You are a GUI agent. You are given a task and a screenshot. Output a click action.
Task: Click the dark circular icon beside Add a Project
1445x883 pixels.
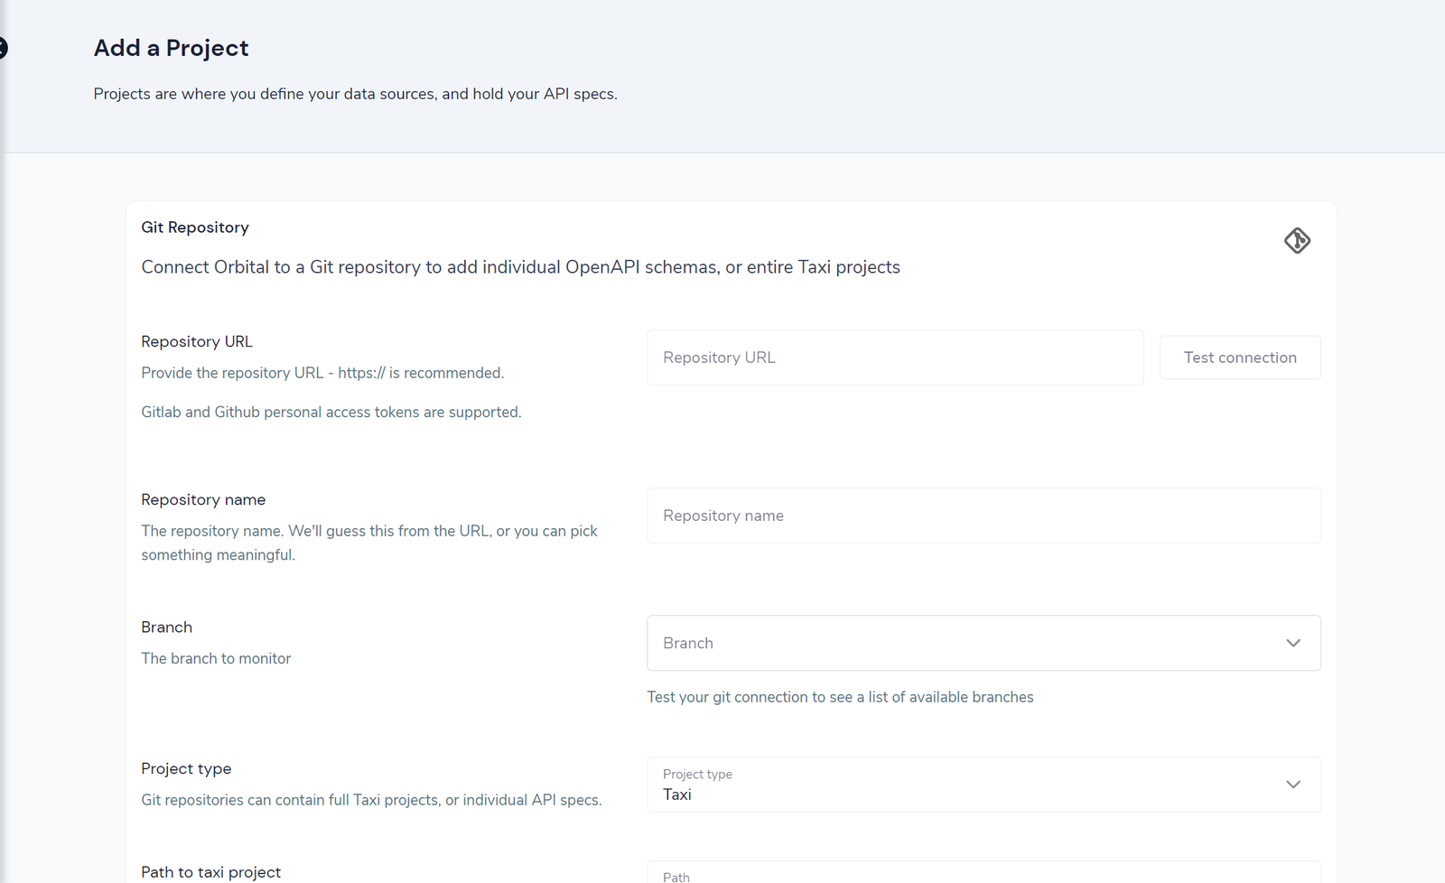3,48
